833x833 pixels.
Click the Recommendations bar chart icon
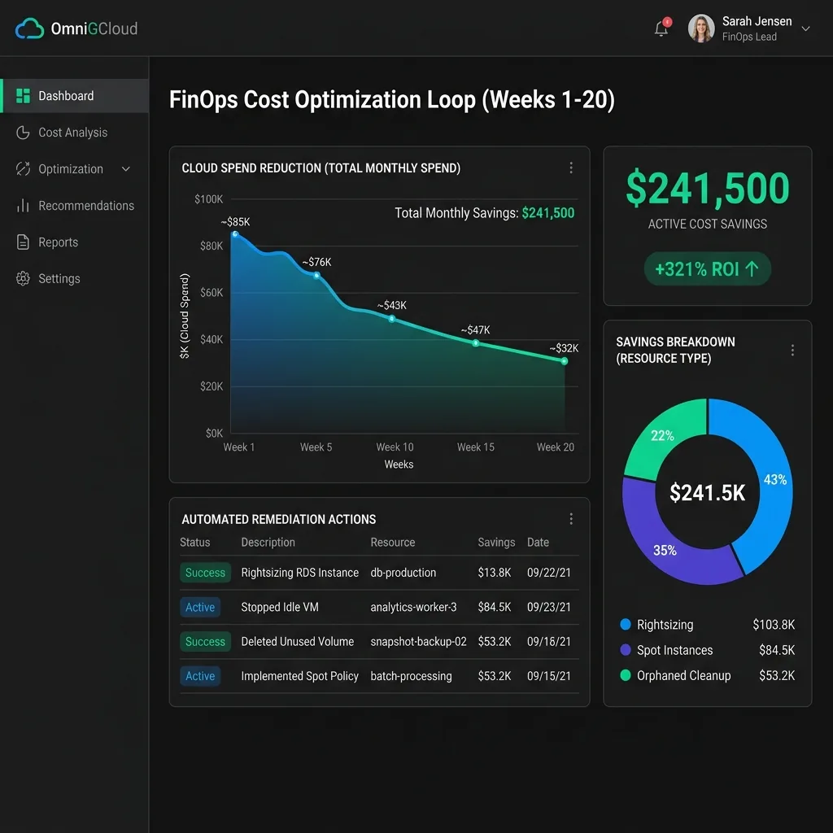point(23,206)
